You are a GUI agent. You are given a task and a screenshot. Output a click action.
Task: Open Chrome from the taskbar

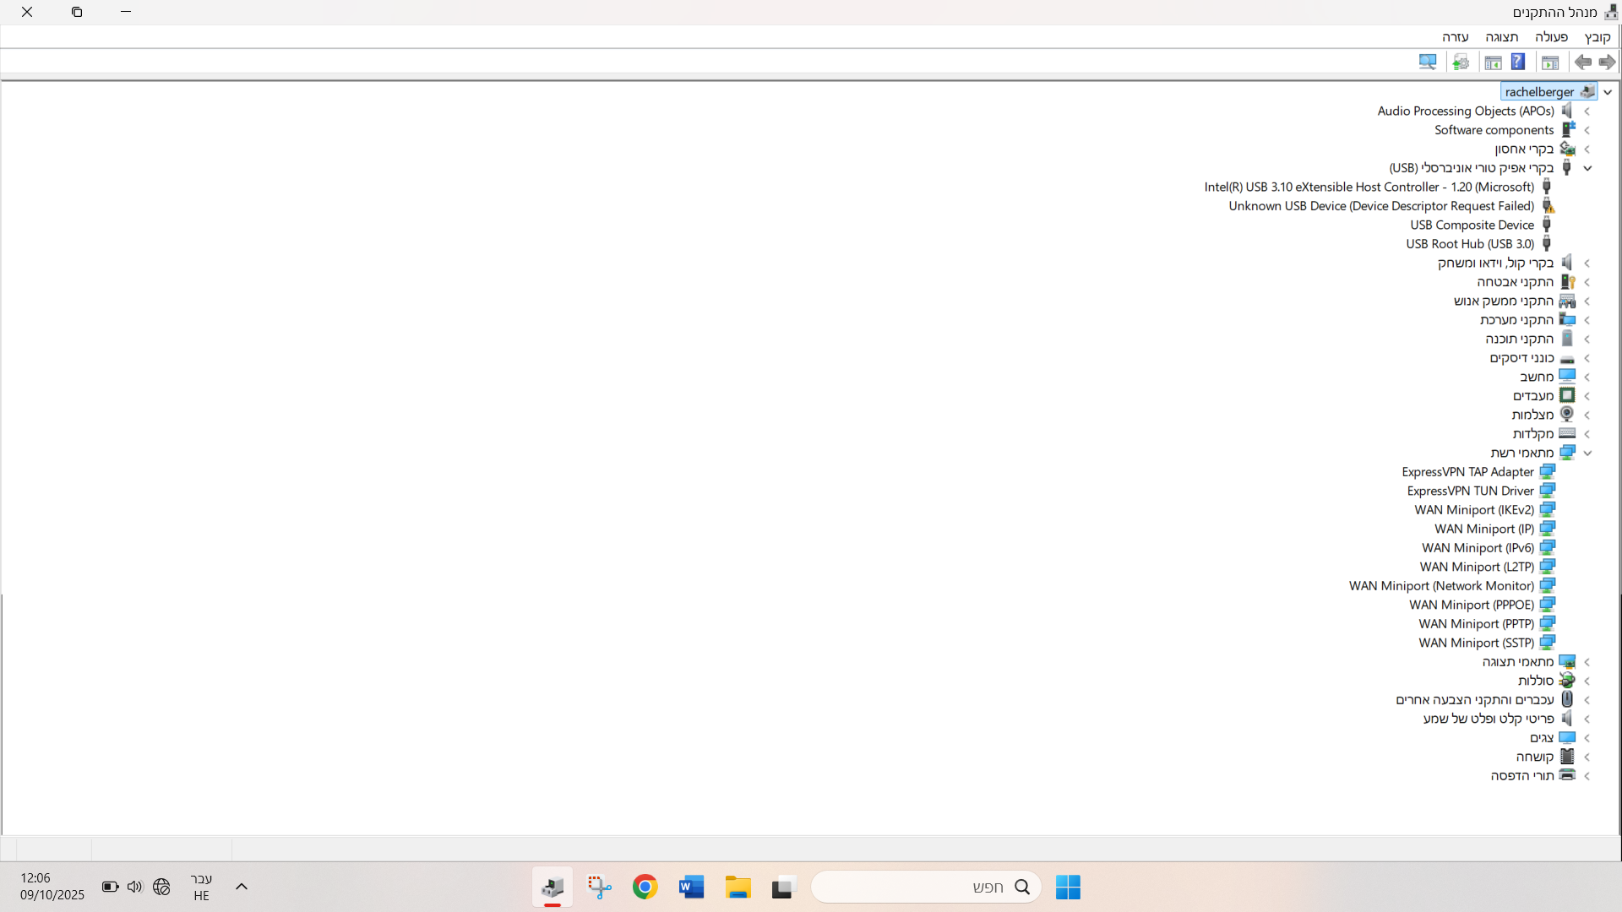645,887
